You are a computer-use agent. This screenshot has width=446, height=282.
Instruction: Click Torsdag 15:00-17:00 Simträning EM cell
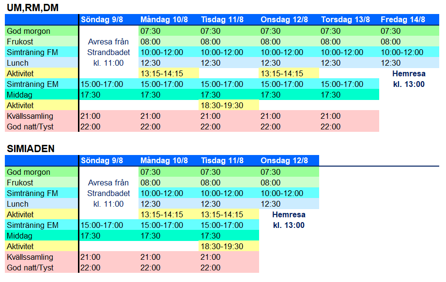click(x=342, y=84)
